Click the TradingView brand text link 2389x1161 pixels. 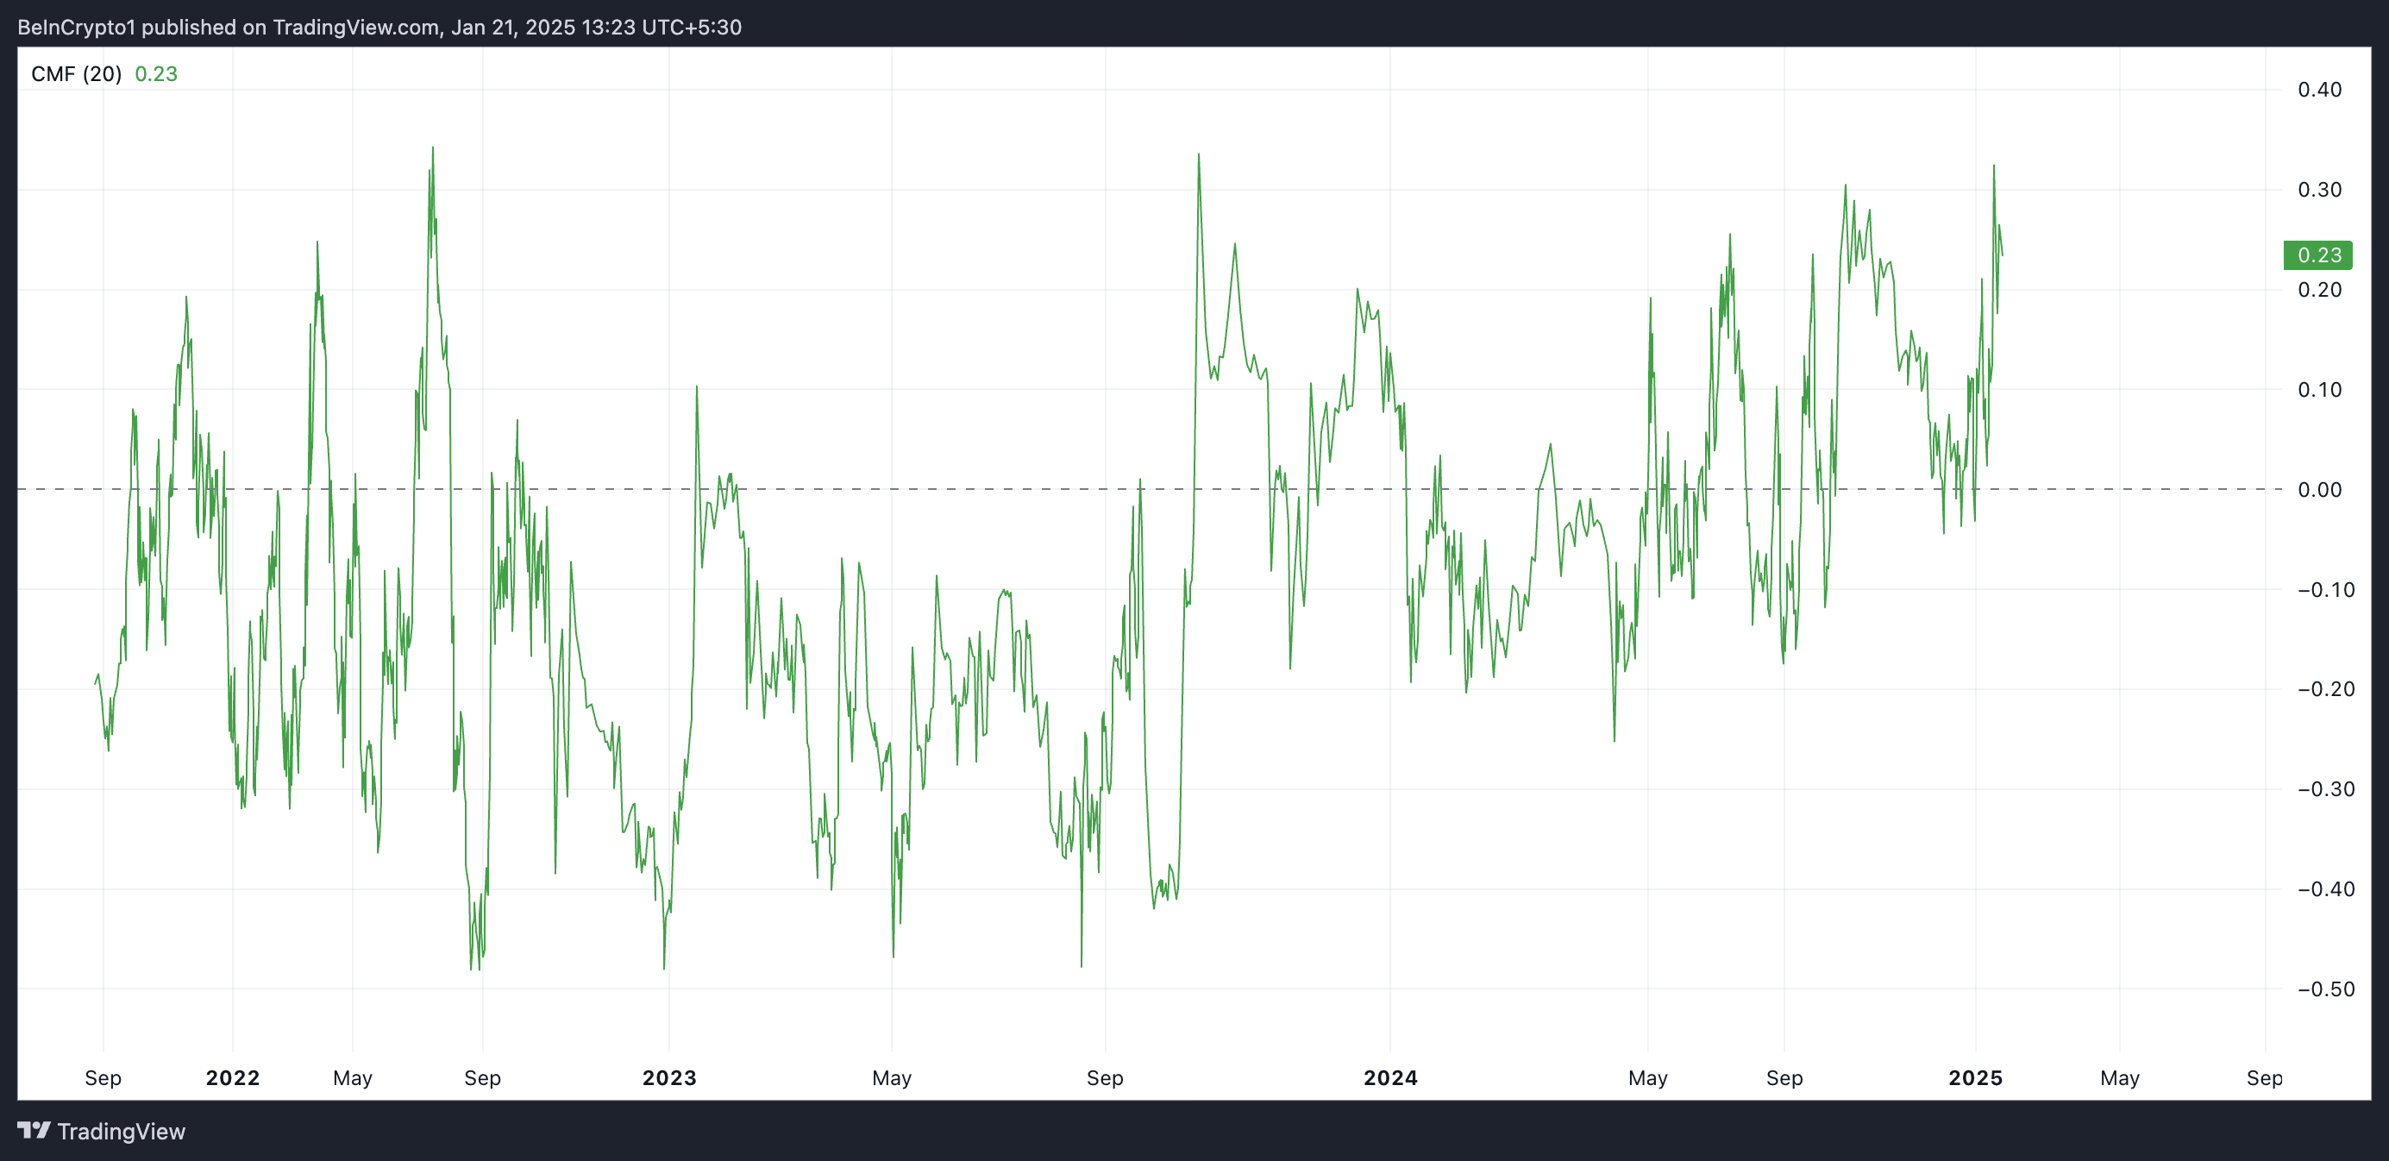pyautogui.click(x=121, y=1132)
